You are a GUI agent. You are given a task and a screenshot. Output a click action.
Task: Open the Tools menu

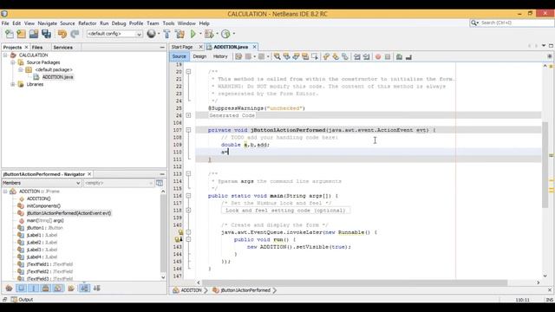pos(168,23)
